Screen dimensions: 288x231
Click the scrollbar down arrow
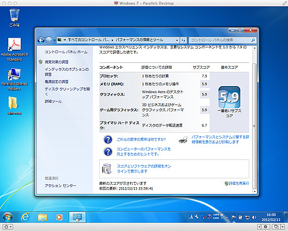255,192
